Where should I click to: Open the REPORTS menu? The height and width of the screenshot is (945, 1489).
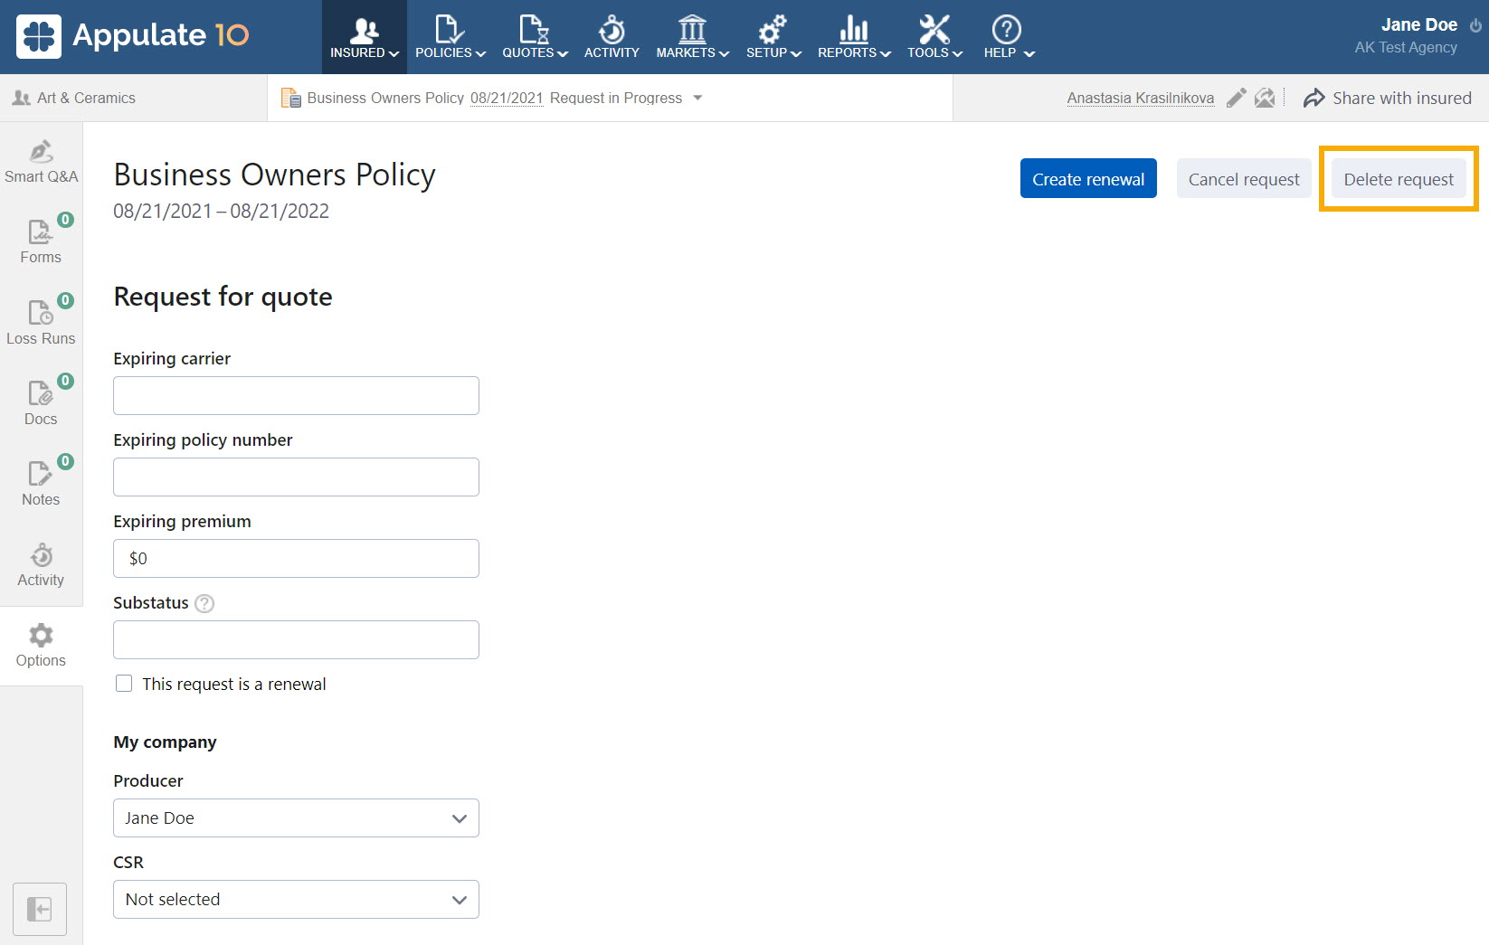tap(851, 37)
